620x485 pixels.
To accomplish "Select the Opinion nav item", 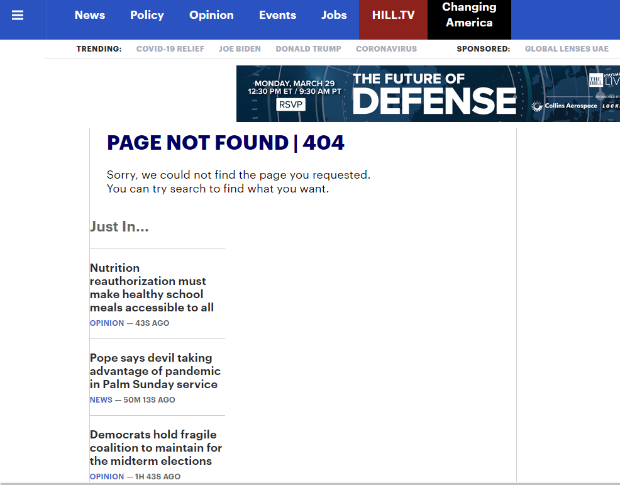I will tap(211, 15).
